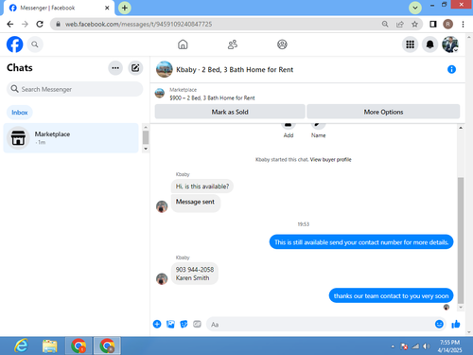This screenshot has height=355, width=473.
Task: Open more actions plus icon
Action: tap(157, 324)
